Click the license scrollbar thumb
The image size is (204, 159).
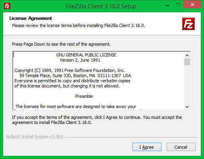click(187, 62)
